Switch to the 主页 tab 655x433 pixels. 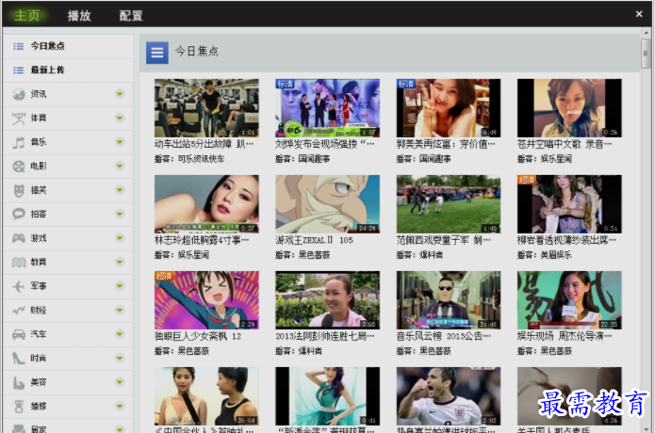(x=26, y=16)
